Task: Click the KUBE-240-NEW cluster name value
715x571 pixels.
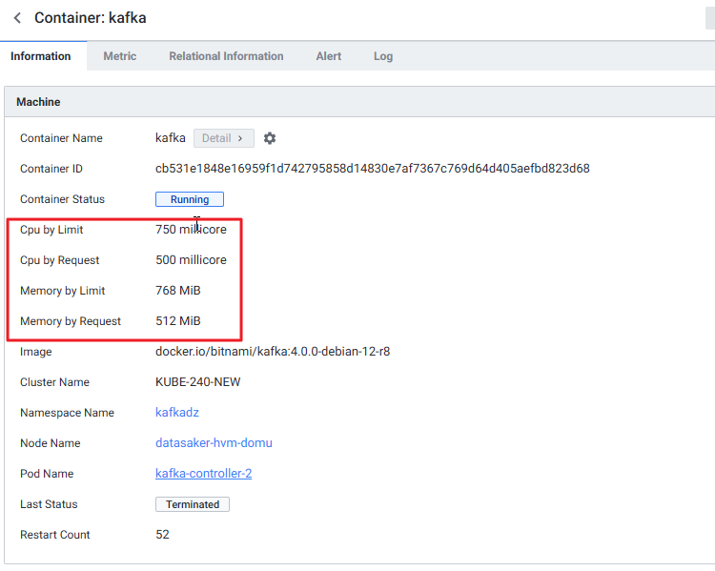Action: 198,382
